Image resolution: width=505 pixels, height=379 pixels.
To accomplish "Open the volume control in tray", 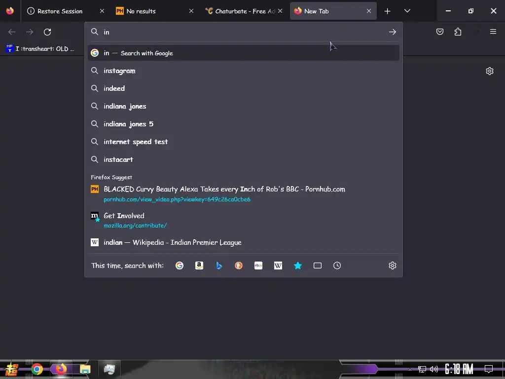I will point(434,369).
